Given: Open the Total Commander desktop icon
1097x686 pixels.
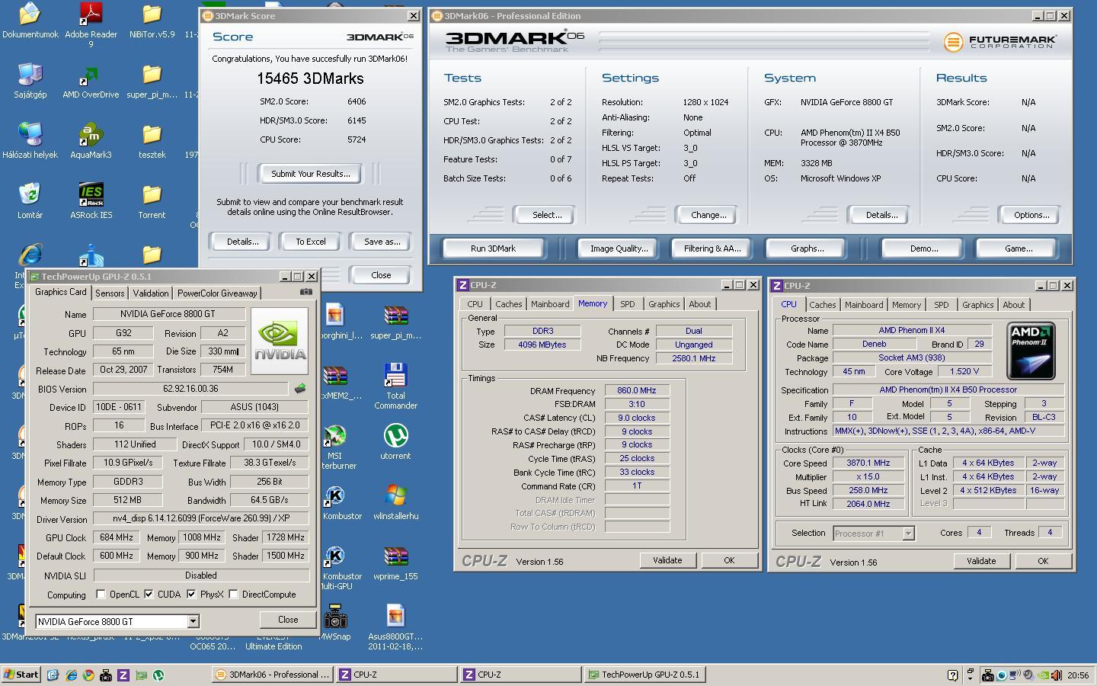Looking at the screenshot, I should 395,386.
